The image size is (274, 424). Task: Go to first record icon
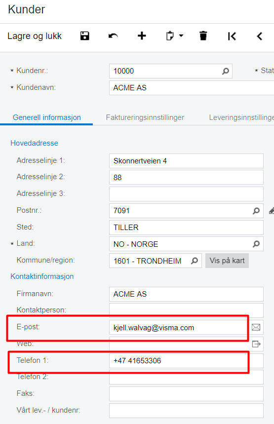(x=232, y=36)
